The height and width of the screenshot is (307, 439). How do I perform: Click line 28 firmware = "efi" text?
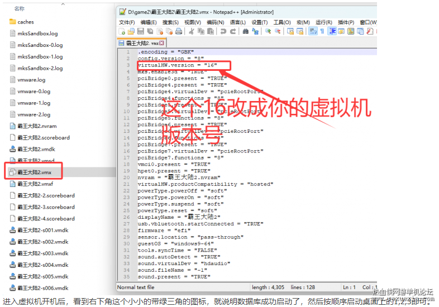164,231
